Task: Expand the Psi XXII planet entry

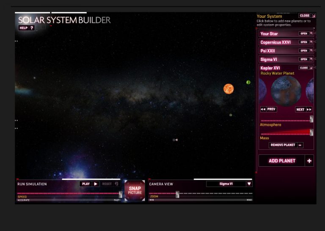Action: pos(306,51)
